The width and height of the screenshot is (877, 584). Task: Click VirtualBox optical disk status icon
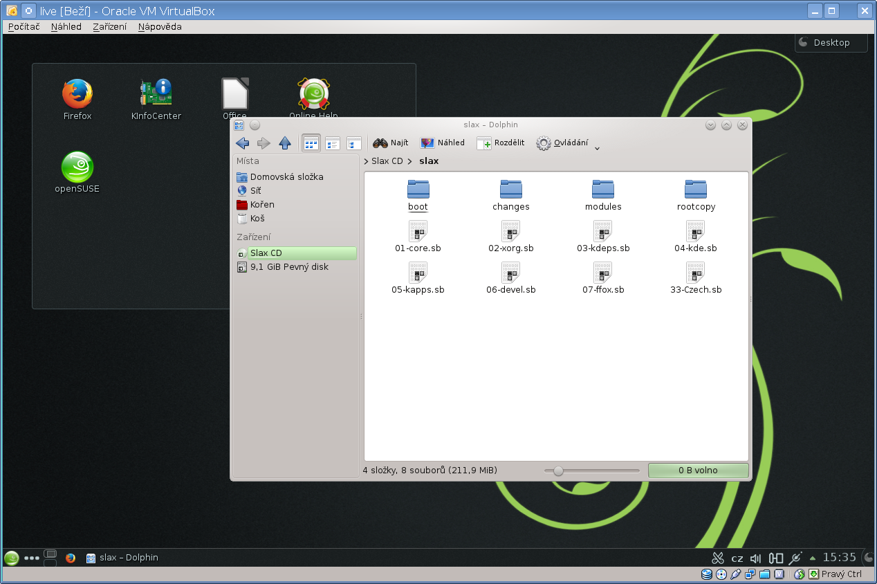[721, 574]
